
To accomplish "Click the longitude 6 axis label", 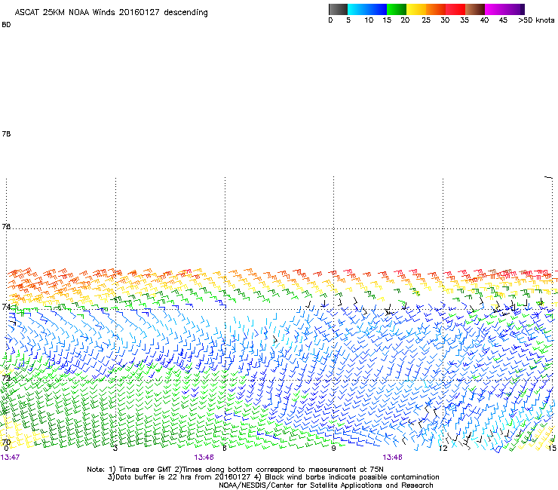I will 225,449.
